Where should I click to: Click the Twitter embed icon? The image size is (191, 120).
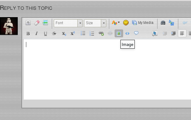click(155, 33)
